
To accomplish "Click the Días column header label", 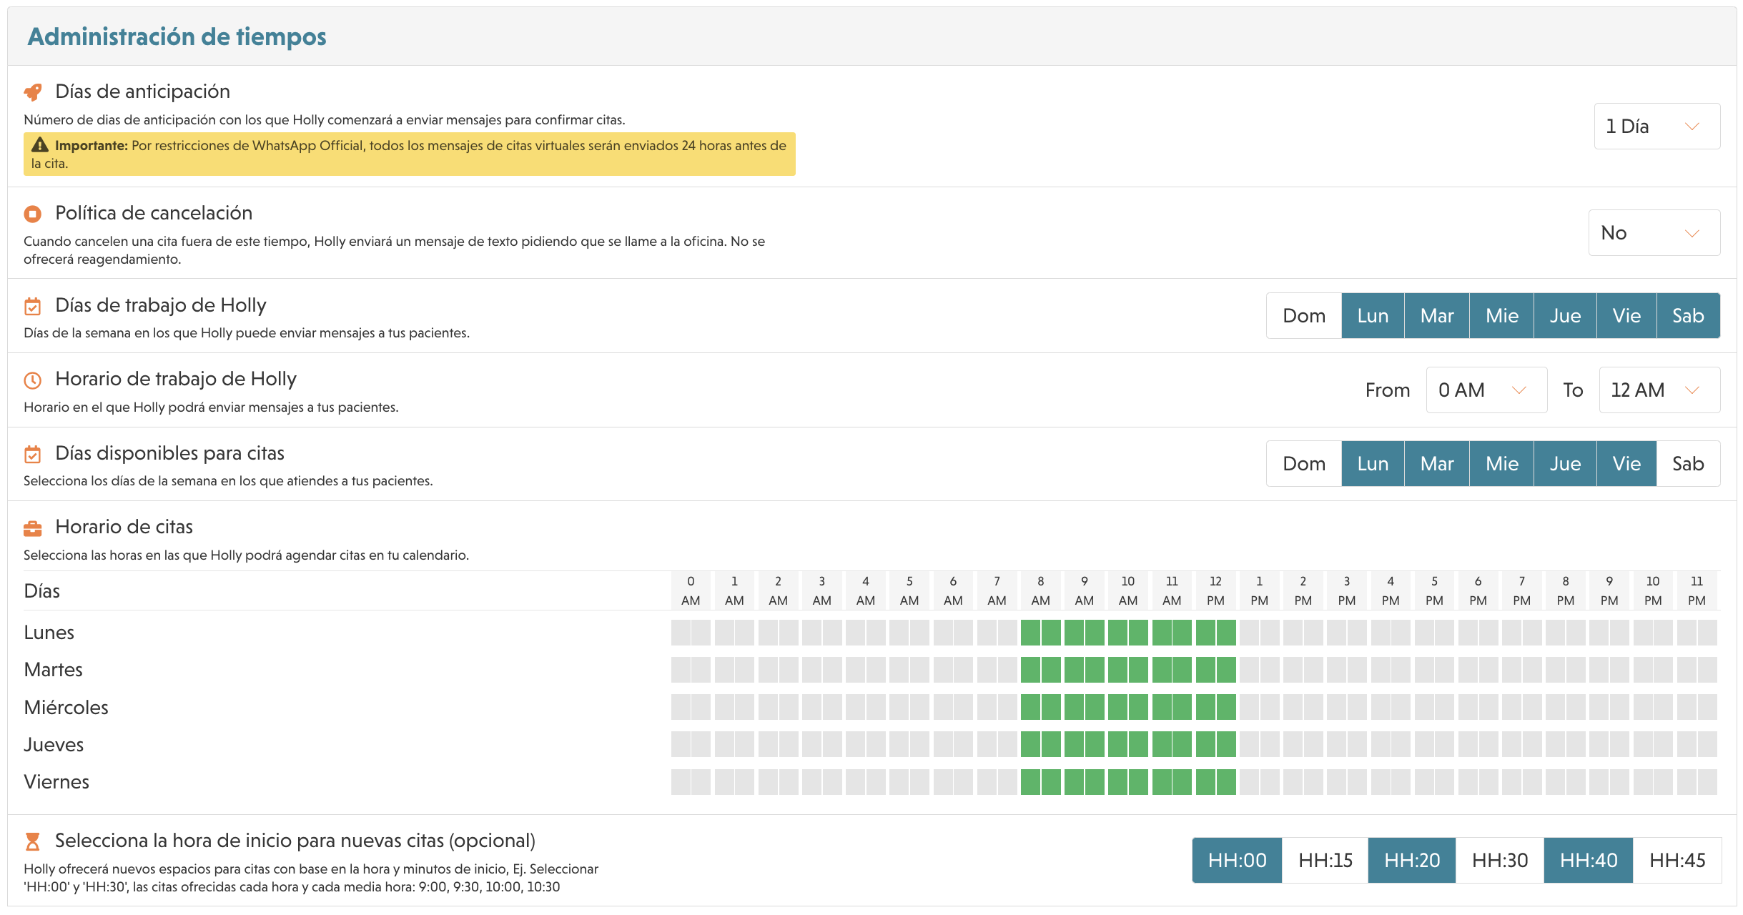I will pos(42,591).
